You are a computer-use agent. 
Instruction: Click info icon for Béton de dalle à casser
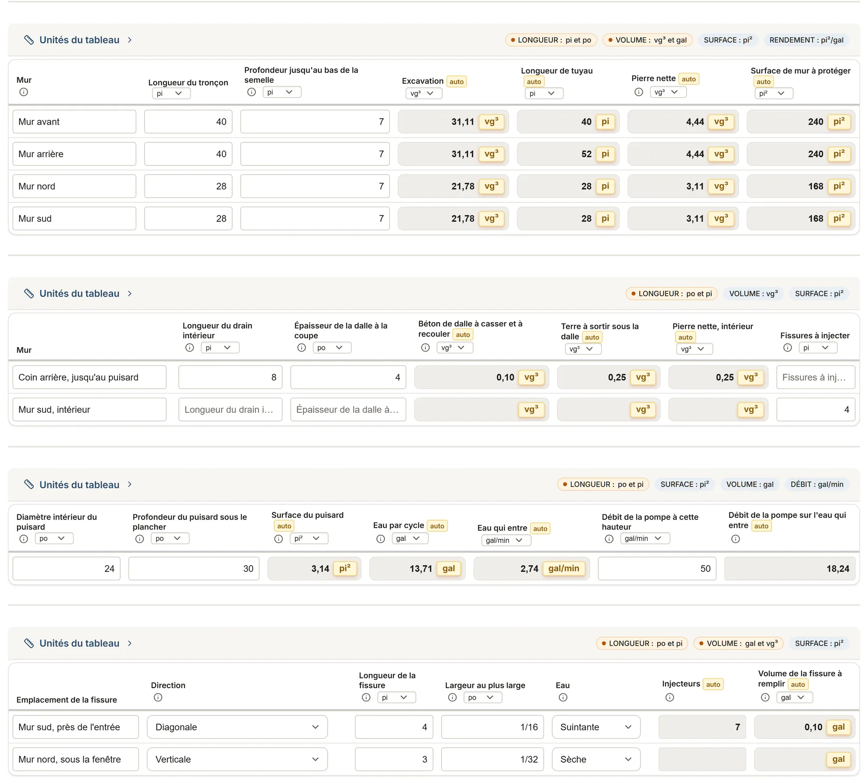click(x=425, y=348)
